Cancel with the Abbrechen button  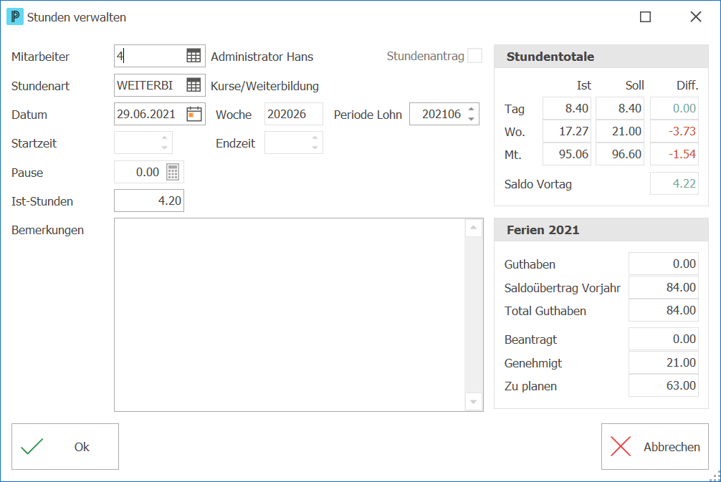click(x=655, y=447)
